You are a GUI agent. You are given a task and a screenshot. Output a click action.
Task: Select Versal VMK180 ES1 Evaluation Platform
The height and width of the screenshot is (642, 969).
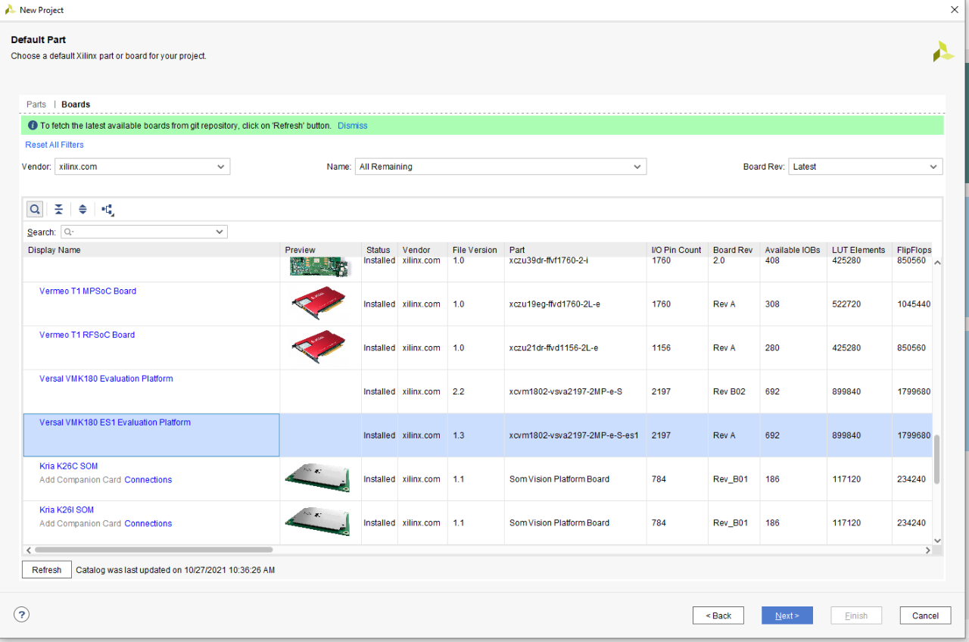click(115, 422)
